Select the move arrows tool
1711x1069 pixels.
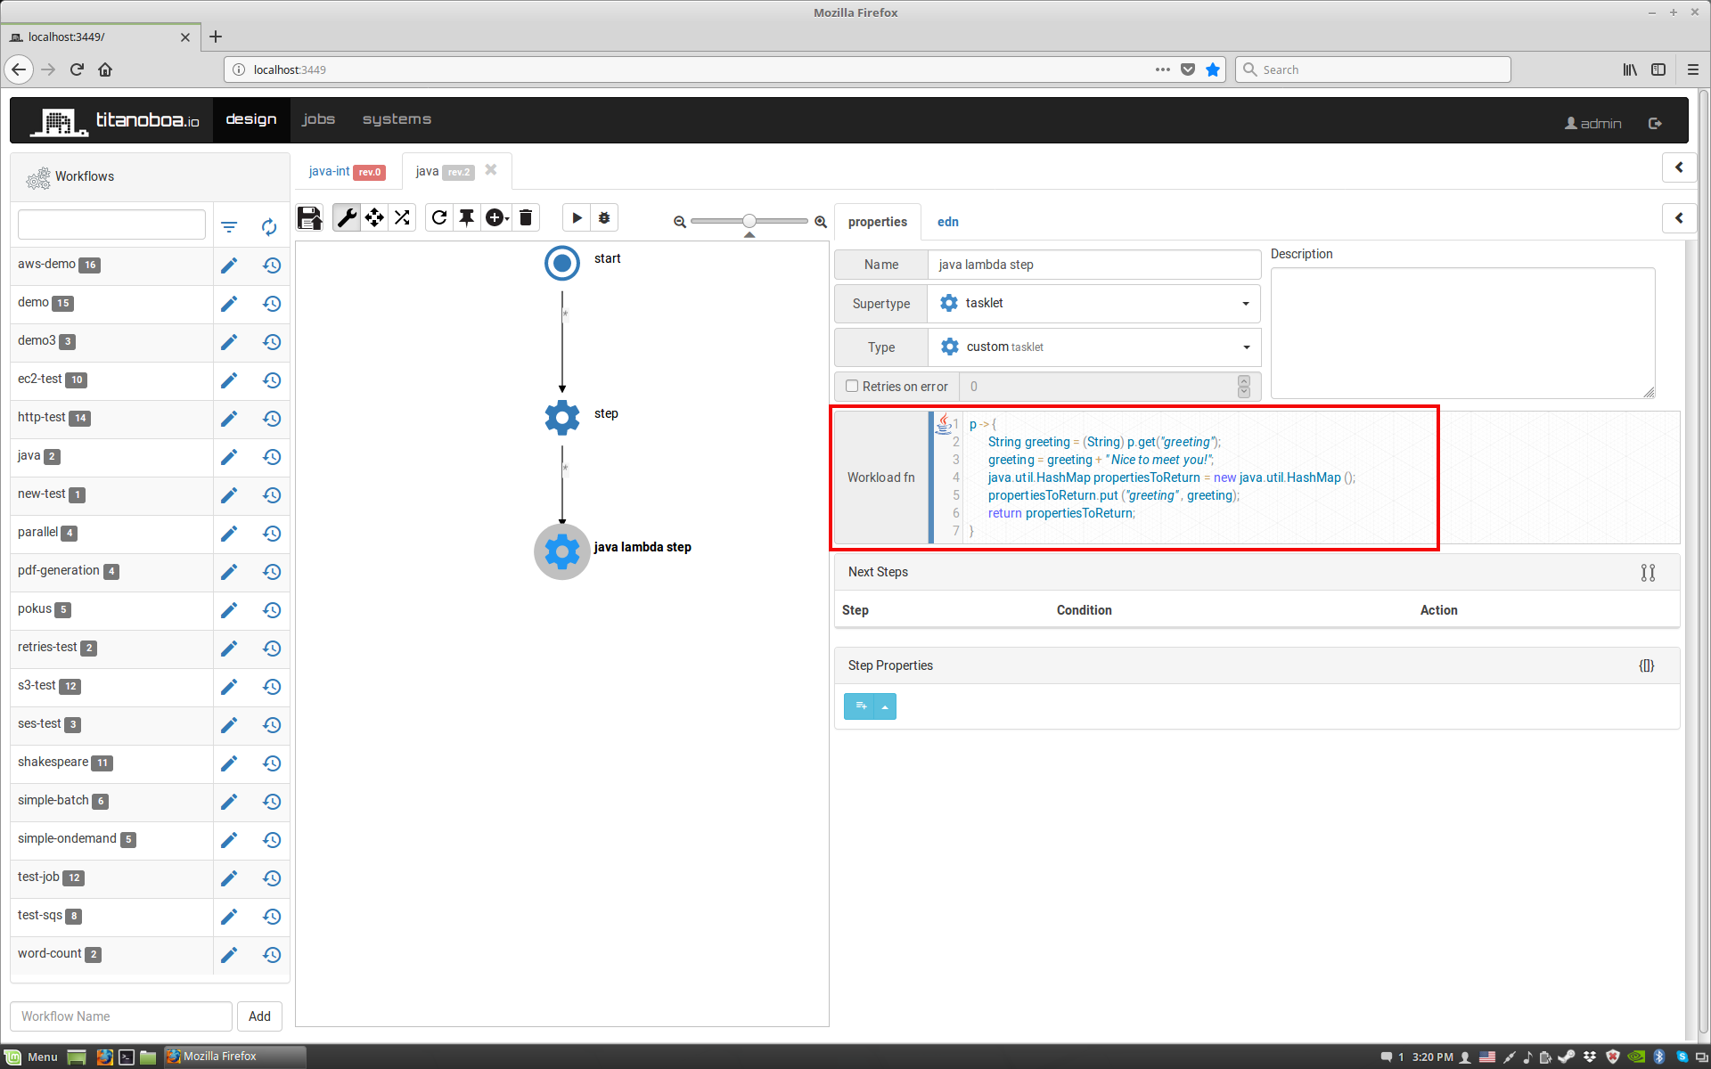[374, 218]
